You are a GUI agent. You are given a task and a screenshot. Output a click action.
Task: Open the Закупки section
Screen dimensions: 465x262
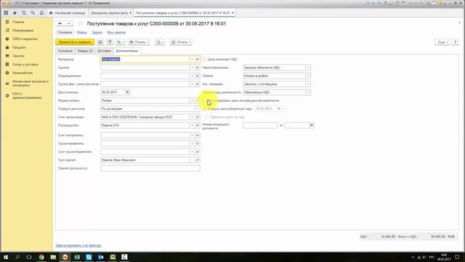click(18, 56)
